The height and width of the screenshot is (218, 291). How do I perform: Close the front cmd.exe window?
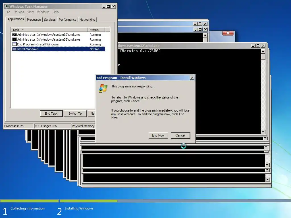tap(263, 46)
